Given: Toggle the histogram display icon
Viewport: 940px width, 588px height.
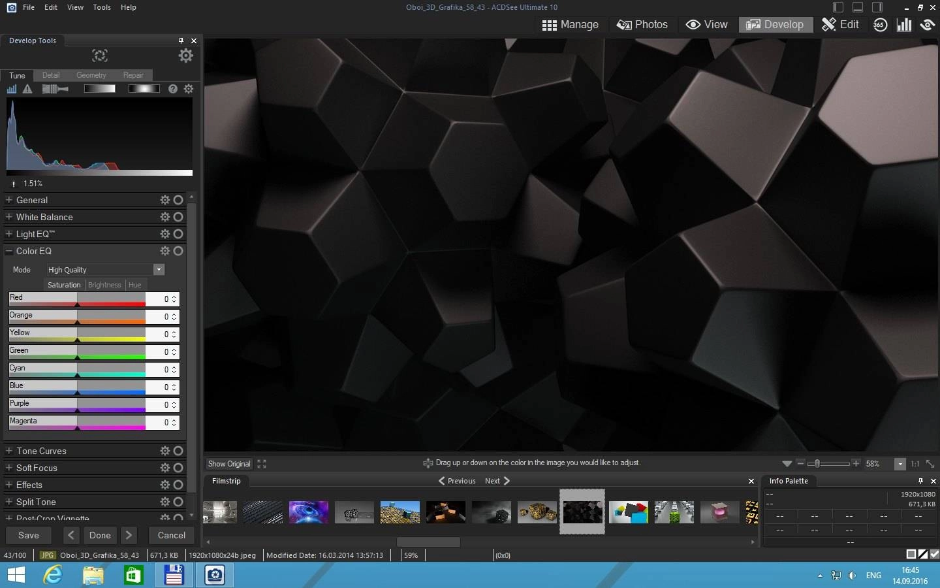Looking at the screenshot, I should point(12,89).
